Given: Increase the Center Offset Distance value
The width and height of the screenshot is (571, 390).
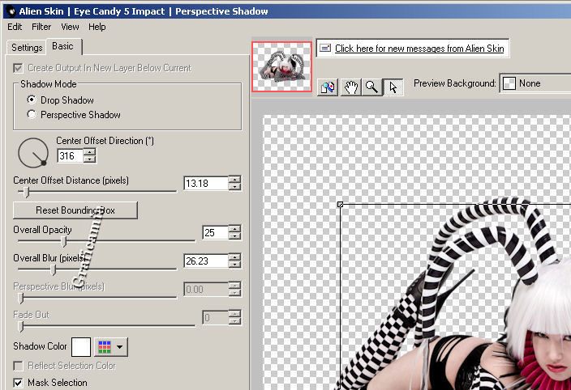Looking at the screenshot, I should (235, 180).
